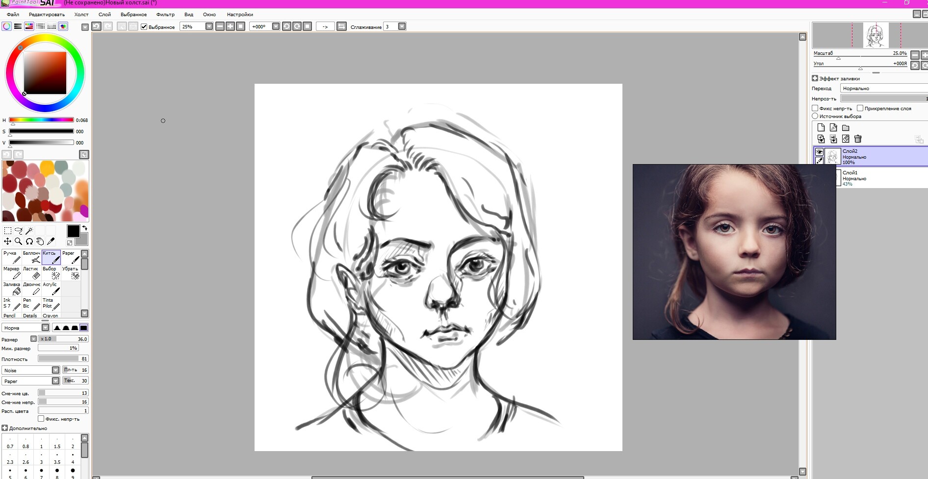Delete the selected layer via trash icon
The height and width of the screenshot is (479, 928).
pyautogui.click(x=858, y=140)
